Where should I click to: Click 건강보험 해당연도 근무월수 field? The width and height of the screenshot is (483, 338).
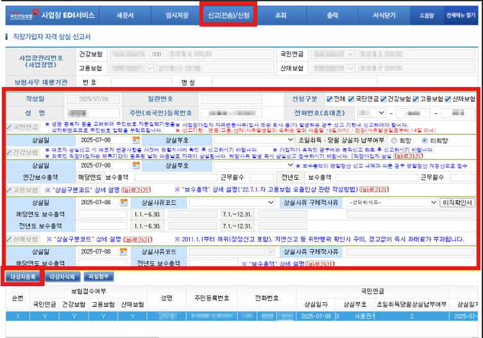pyautogui.click(x=262, y=177)
